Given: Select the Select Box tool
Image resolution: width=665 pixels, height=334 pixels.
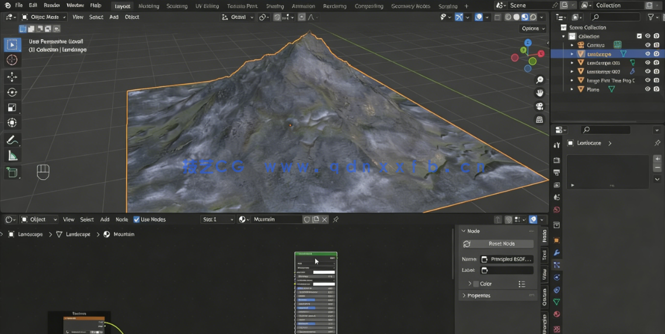Looking at the screenshot, I should [x=12, y=44].
